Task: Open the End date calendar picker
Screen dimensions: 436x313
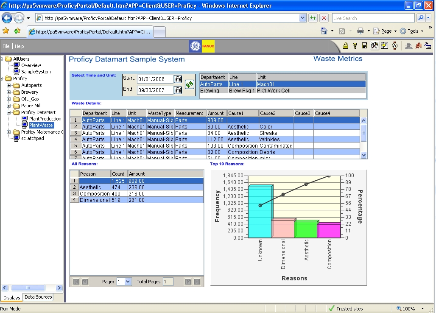Action: click(x=178, y=90)
